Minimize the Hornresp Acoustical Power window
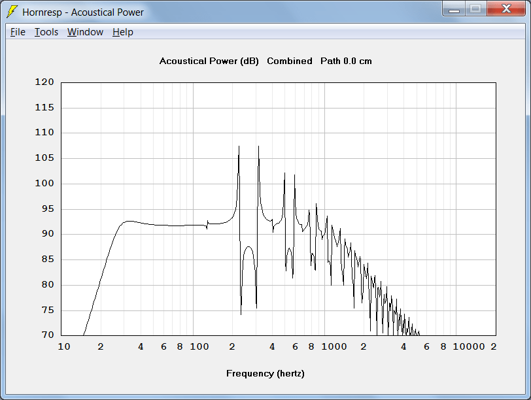 click(x=454, y=9)
